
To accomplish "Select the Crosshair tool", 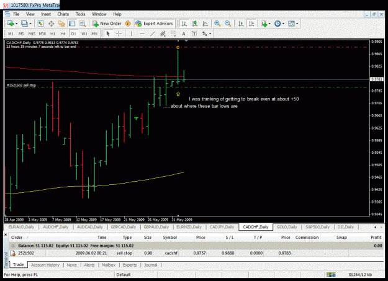I will coord(119,33).
